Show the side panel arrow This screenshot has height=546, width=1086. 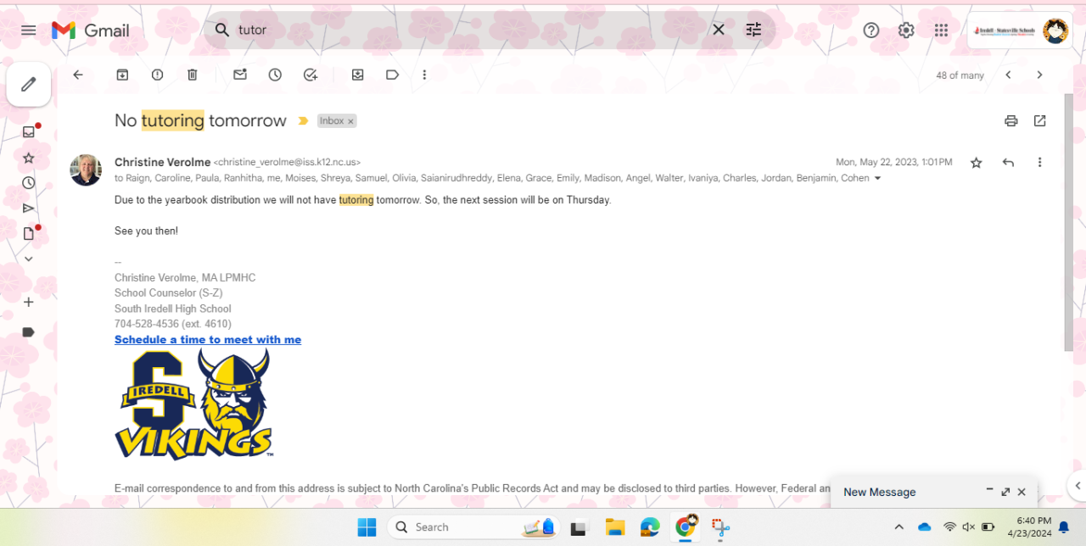[x=1078, y=486]
